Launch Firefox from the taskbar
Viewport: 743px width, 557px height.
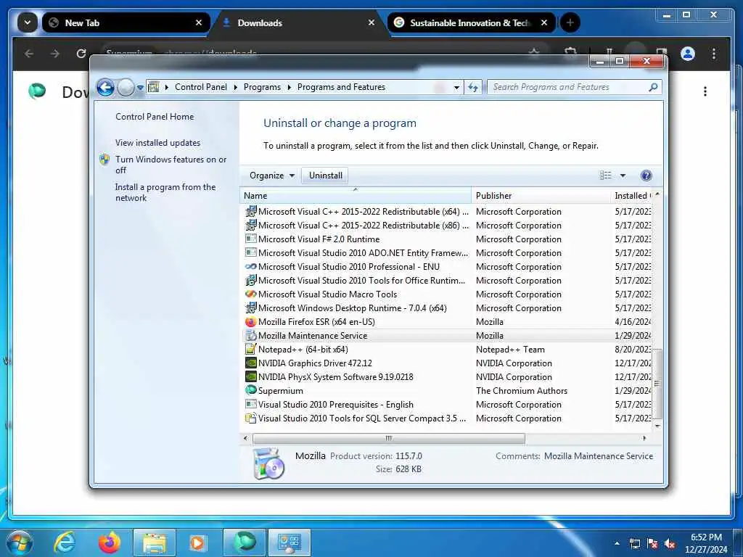tap(109, 543)
